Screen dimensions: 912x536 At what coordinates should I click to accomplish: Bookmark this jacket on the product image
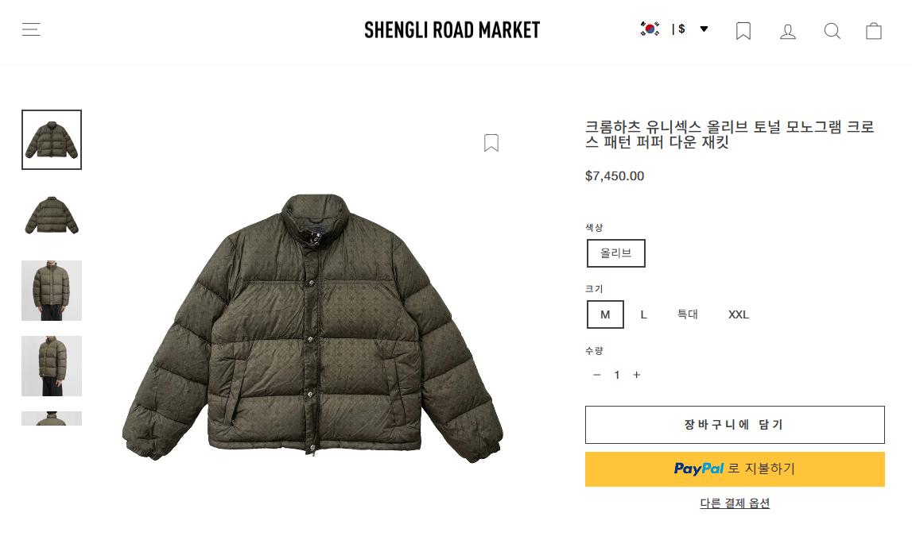coord(491,143)
